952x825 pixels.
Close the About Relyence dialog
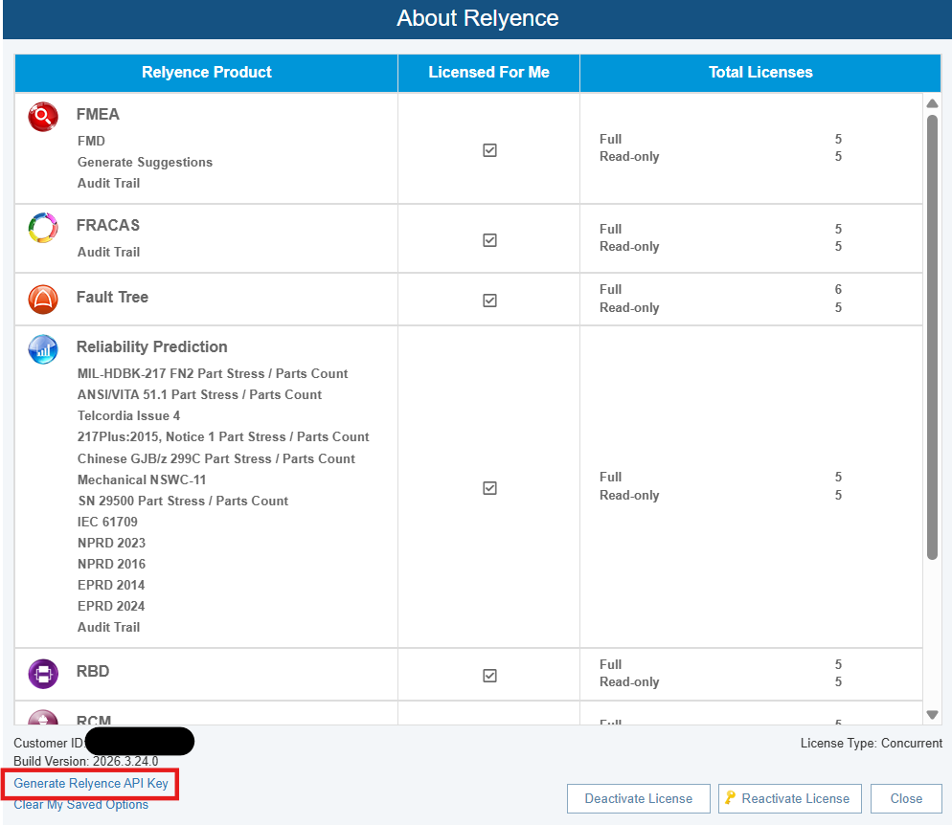point(906,798)
